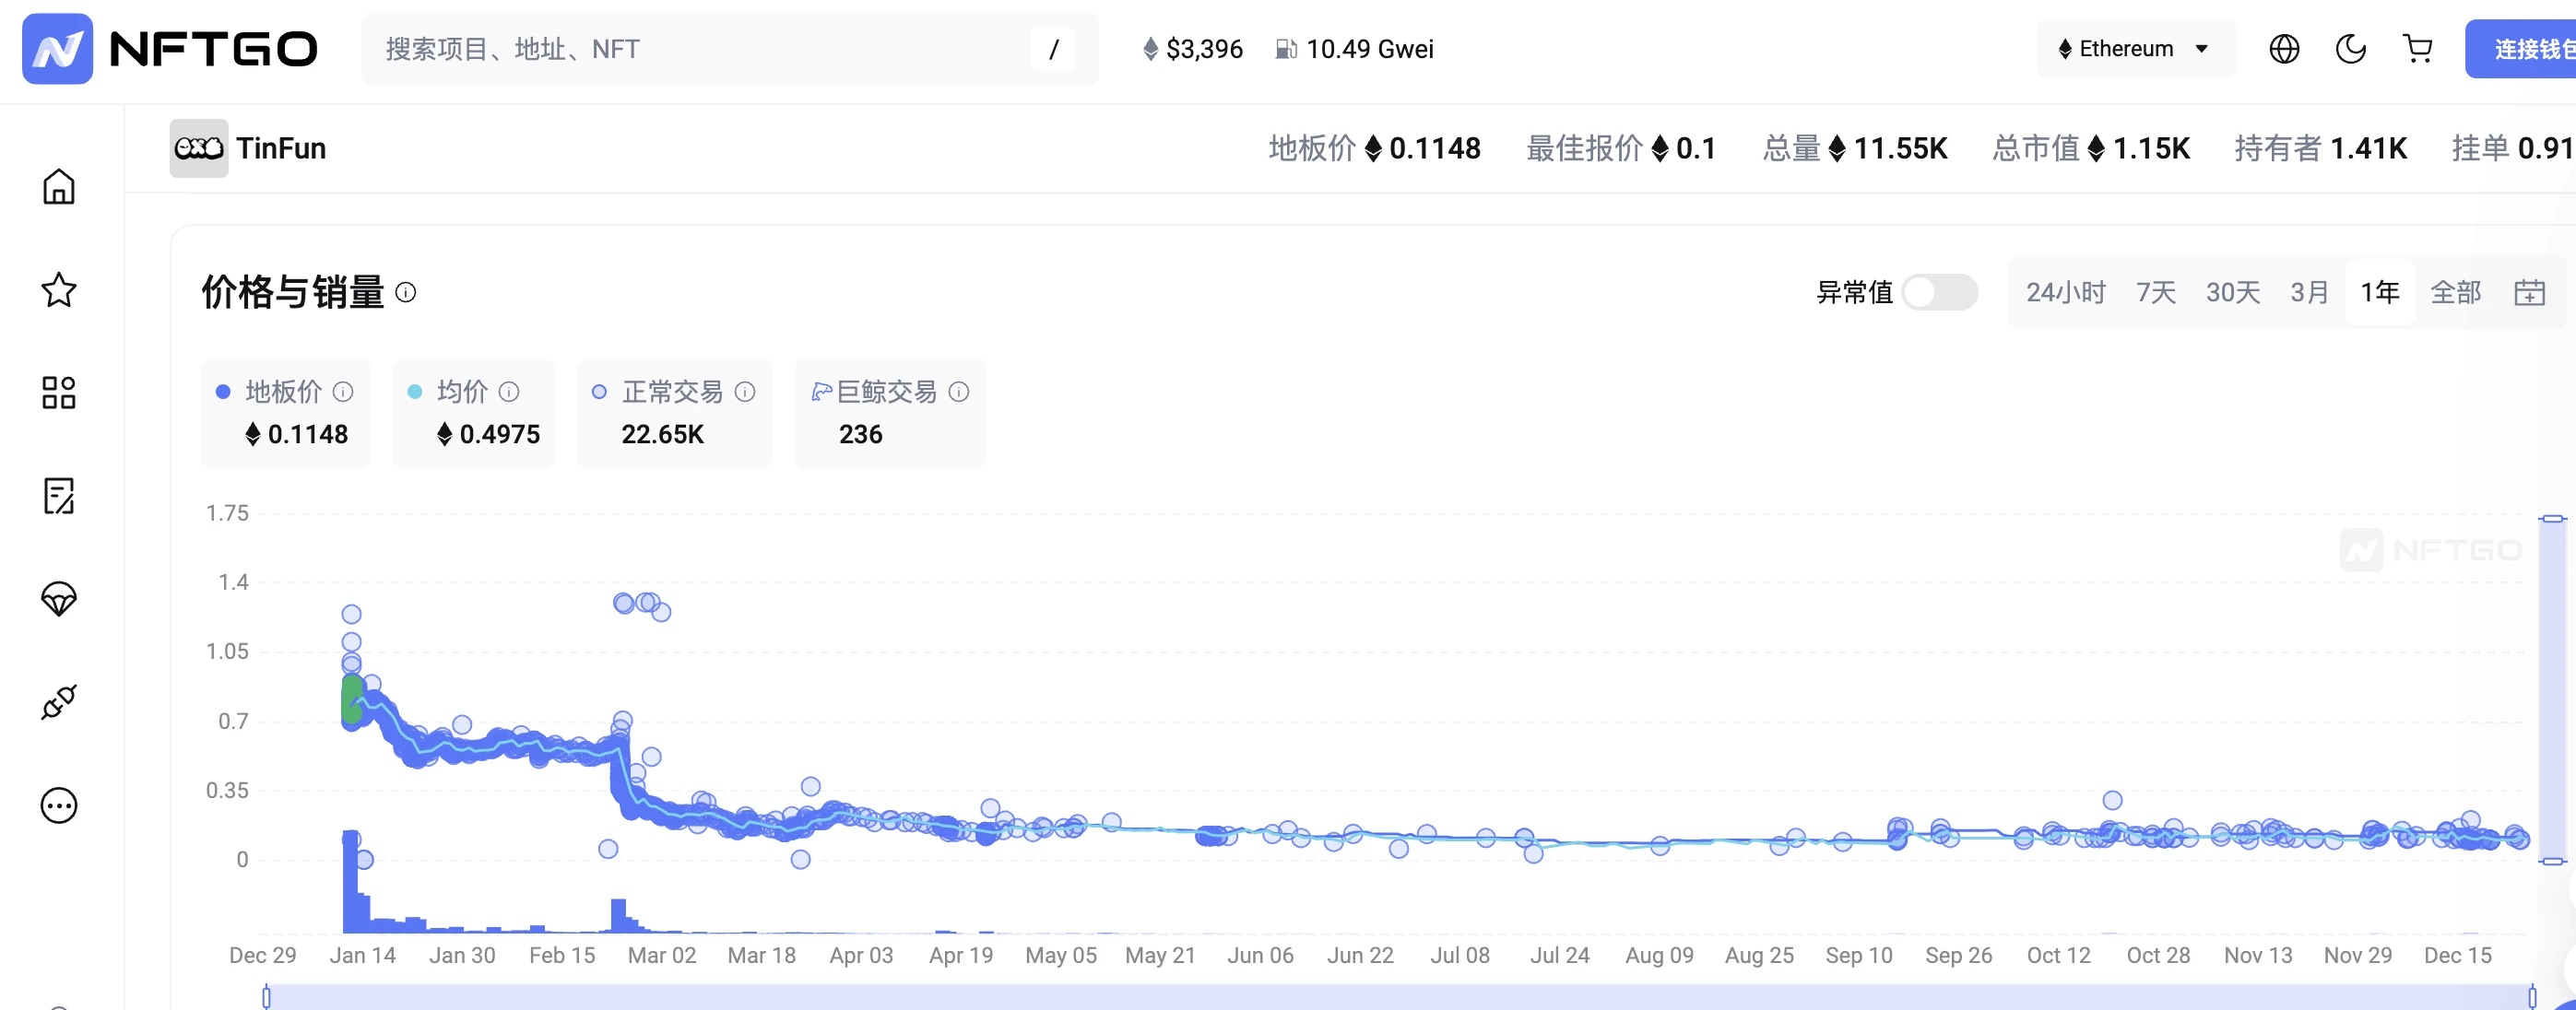This screenshot has height=1010, width=2576.
Task: Click the diamond gem sidebar icon
Action: click(x=58, y=599)
